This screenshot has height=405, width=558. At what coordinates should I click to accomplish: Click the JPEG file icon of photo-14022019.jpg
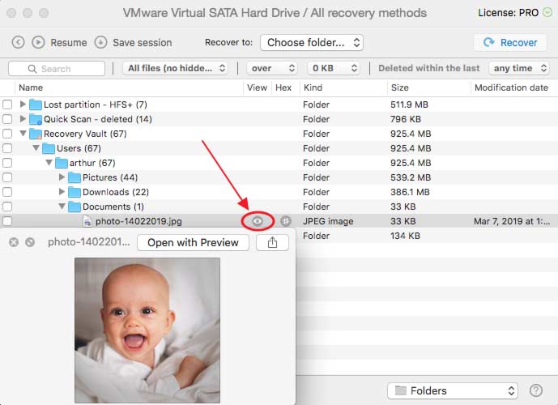point(87,222)
